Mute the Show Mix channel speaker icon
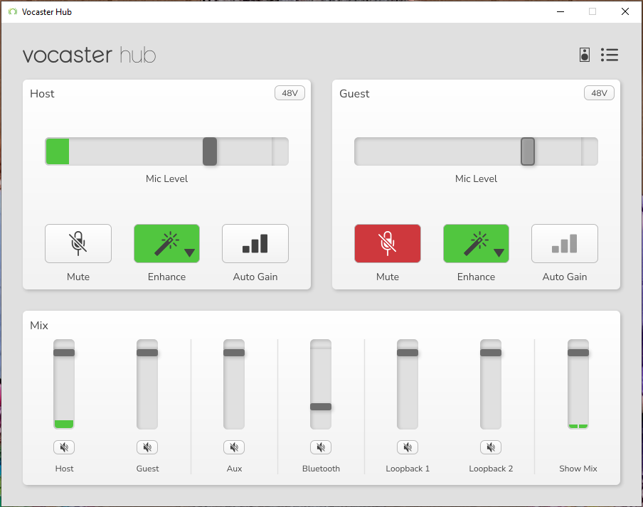The image size is (643, 507). click(578, 447)
